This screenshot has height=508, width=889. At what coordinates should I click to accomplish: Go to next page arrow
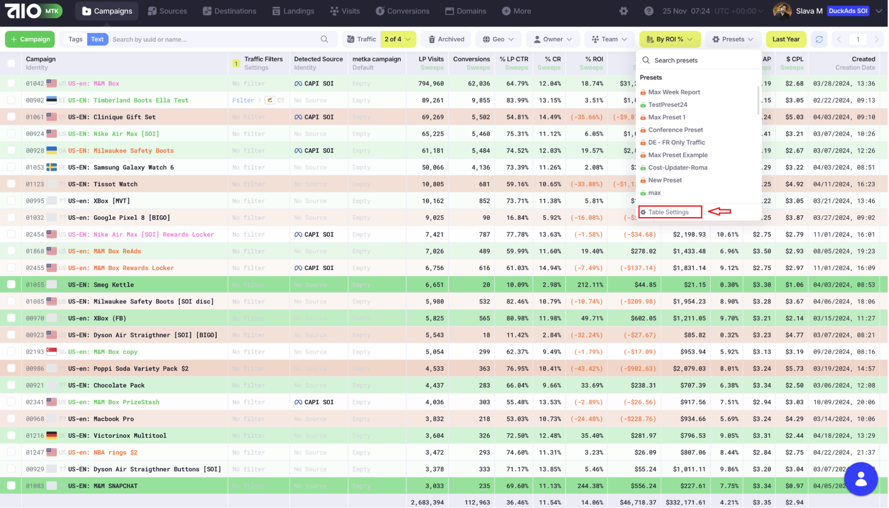tap(877, 39)
